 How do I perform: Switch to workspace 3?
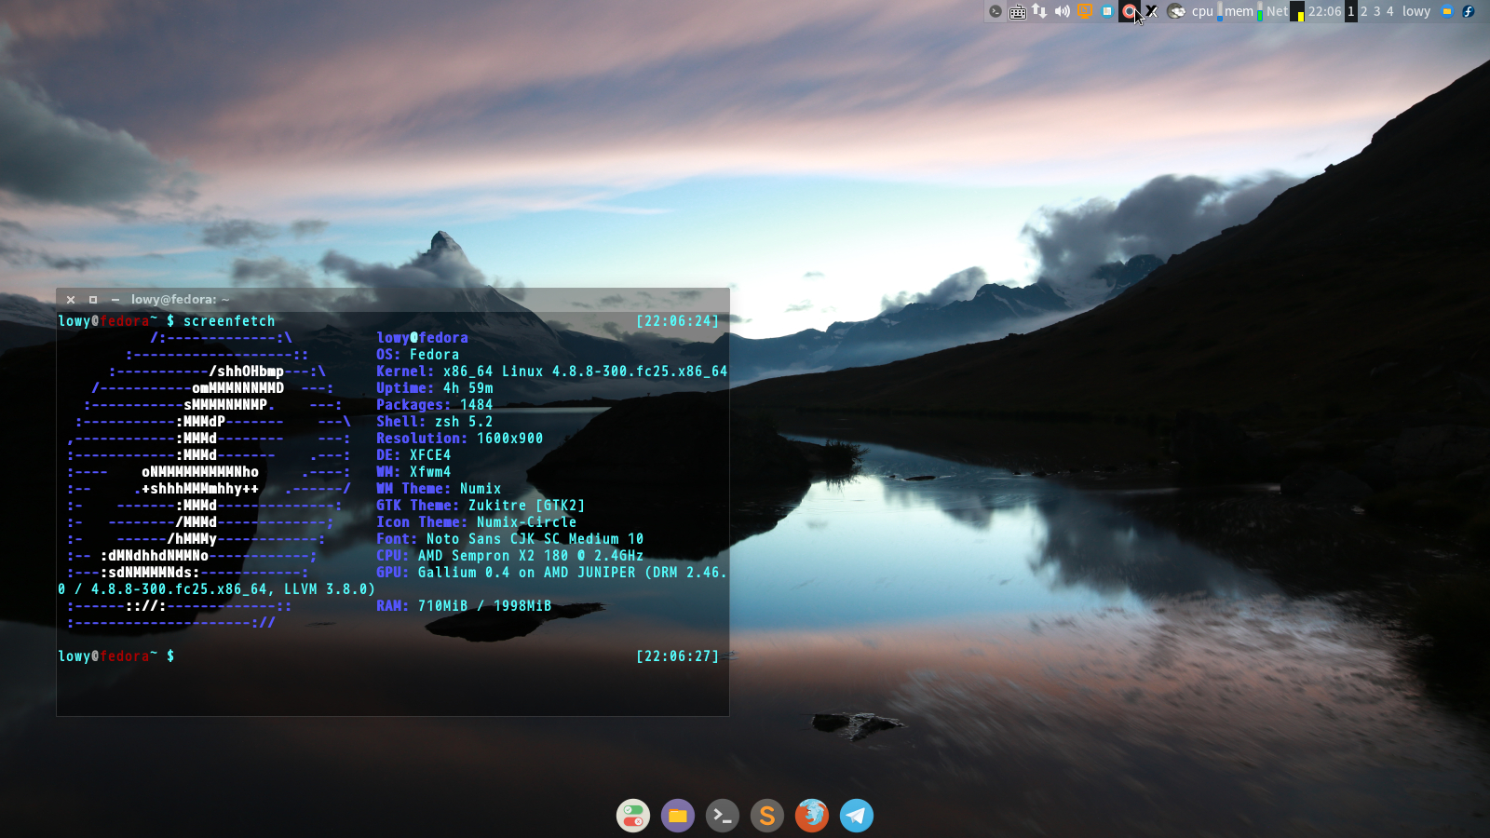(1377, 11)
